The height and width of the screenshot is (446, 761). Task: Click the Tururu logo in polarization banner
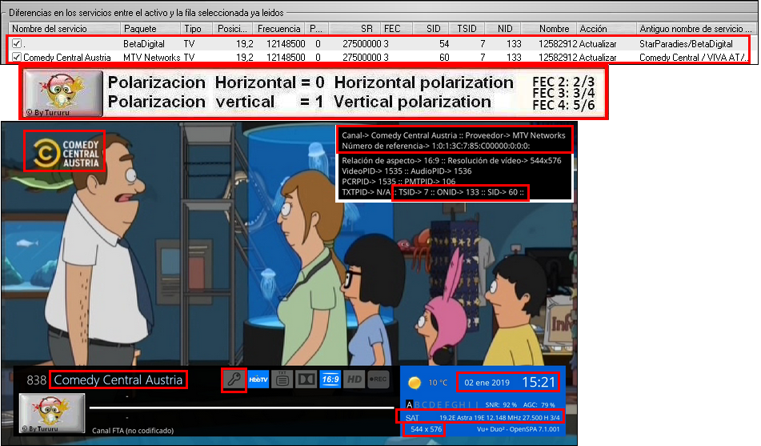63,93
